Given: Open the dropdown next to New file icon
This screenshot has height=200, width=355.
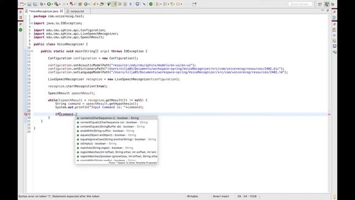Looking at the screenshot, I should click(x=25, y=4).
